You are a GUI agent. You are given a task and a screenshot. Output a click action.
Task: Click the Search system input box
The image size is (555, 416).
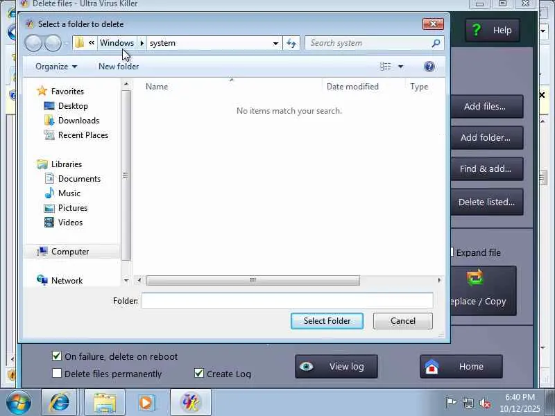click(368, 43)
